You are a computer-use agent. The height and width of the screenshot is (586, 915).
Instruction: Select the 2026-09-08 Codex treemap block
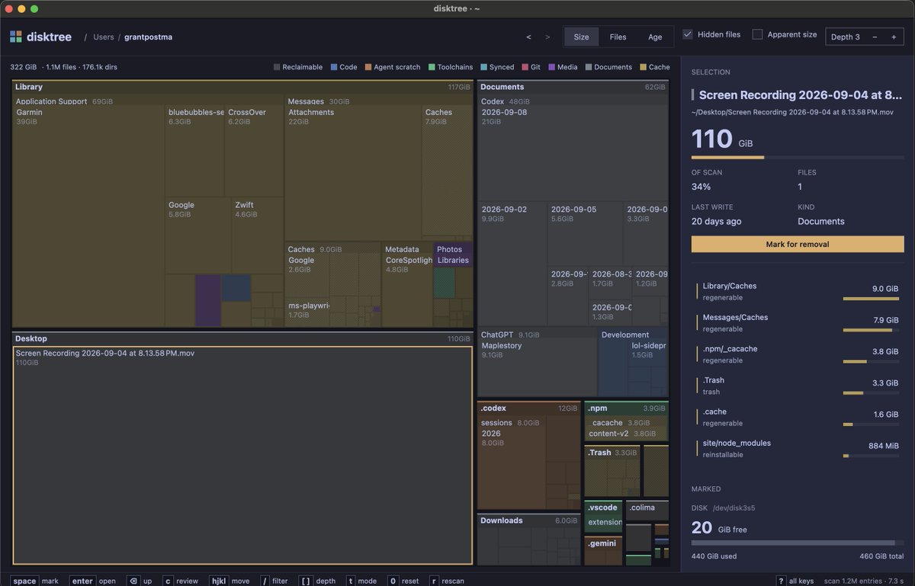(573, 153)
